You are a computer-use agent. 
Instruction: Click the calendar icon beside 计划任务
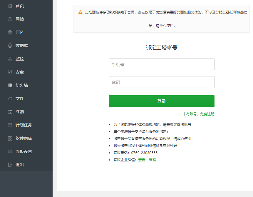point(10,125)
